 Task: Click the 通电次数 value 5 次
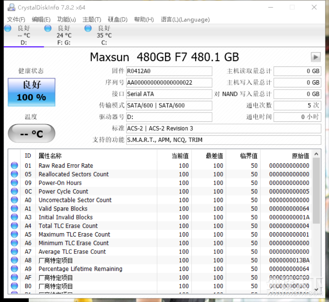point(297,105)
